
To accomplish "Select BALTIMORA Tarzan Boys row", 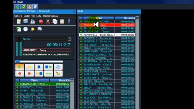I will click(x=107, y=61).
